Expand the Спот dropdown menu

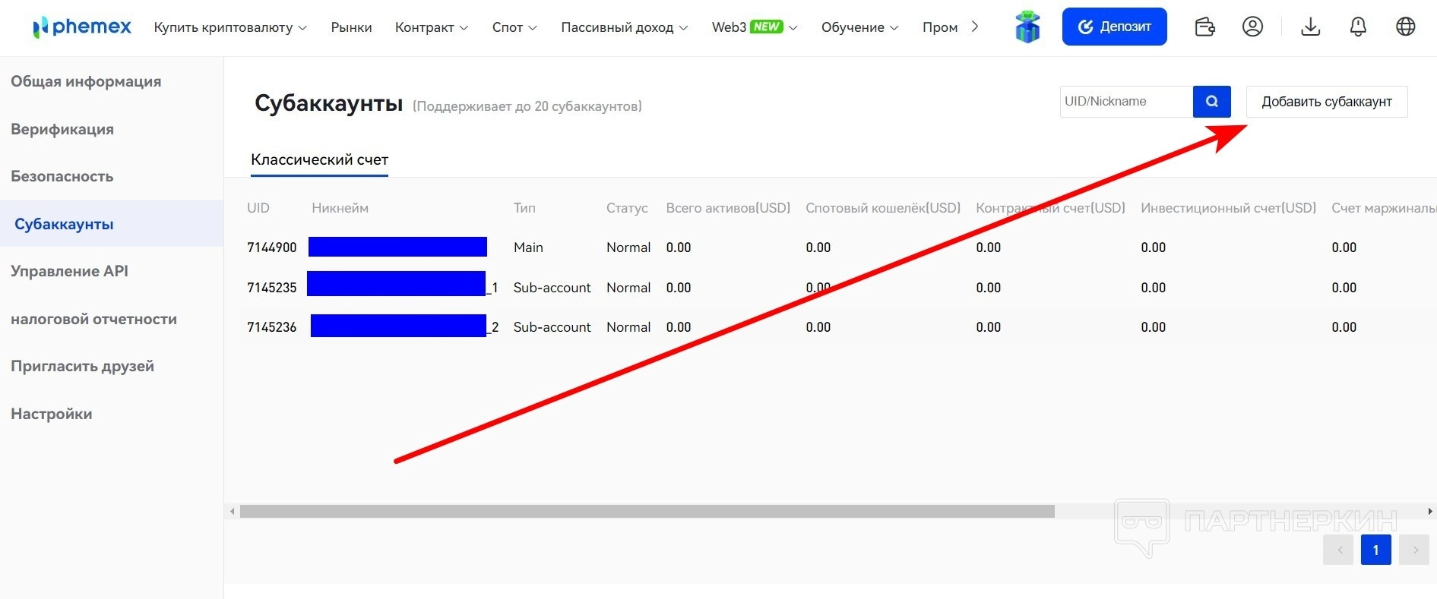514,27
